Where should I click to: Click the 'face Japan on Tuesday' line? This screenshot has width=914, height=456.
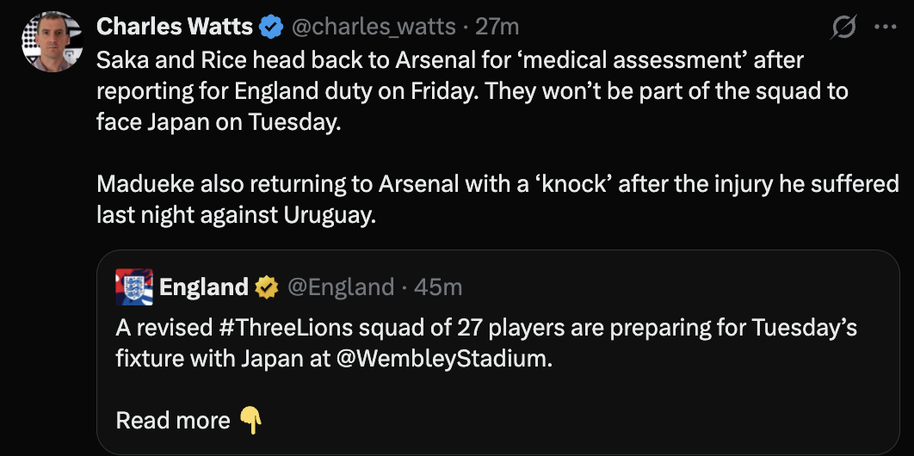coord(219,121)
